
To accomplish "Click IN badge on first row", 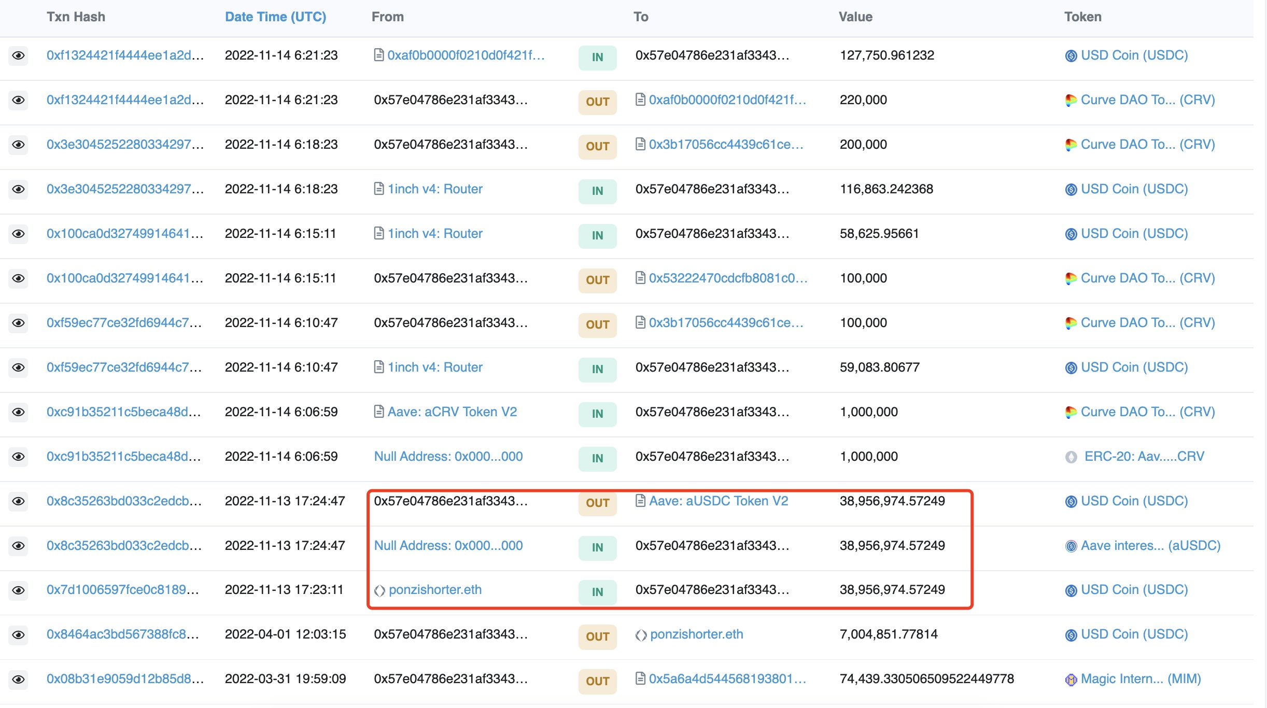I will pyautogui.click(x=597, y=57).
